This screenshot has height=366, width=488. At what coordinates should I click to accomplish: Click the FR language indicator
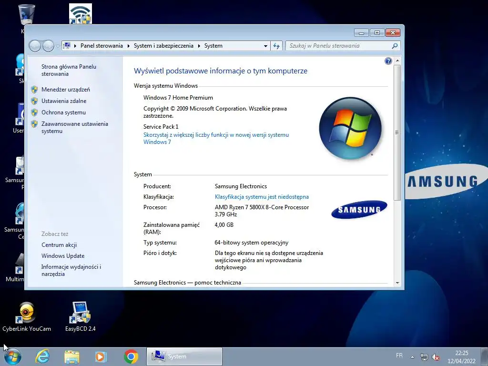click(x=399, y=356)
